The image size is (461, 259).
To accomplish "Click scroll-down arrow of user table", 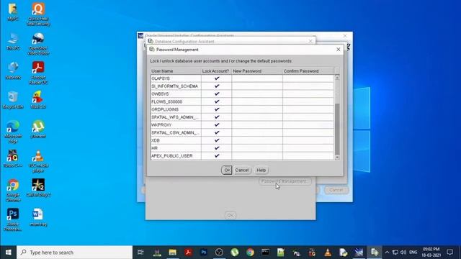I will pyautogui.click(x=337, y=158).
